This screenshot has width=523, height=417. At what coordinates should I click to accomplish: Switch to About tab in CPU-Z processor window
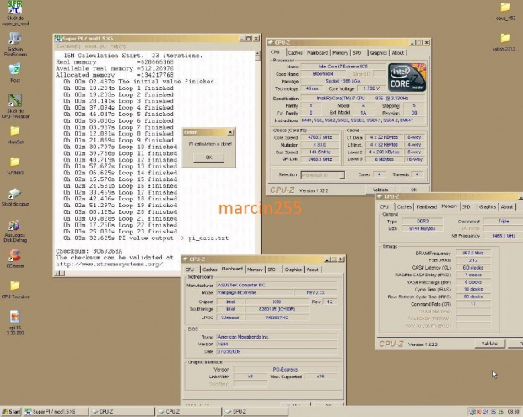click(398, 52)
